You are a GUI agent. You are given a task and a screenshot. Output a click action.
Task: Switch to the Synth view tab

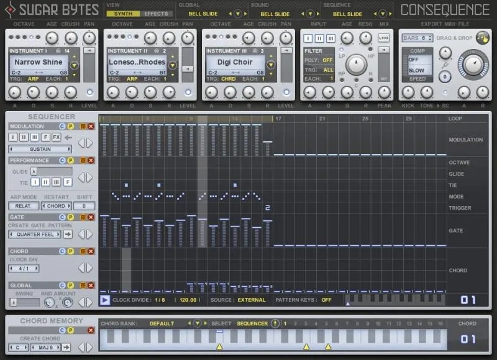123,14
